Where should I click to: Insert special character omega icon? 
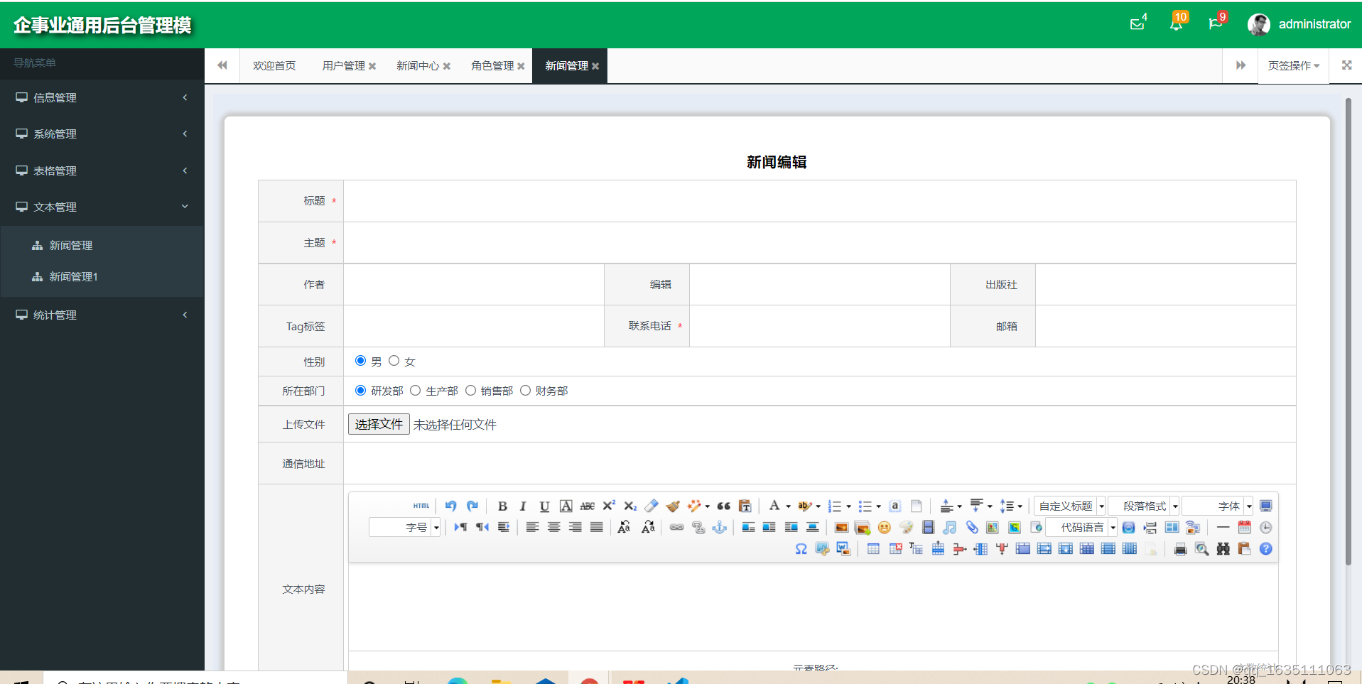coord(801,548)
